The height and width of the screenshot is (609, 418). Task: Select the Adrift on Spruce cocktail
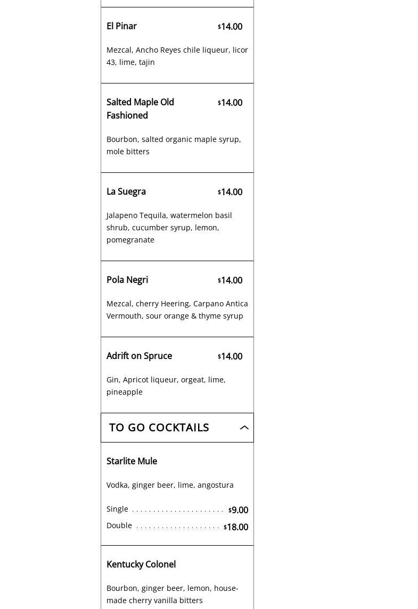pos(139,356)
